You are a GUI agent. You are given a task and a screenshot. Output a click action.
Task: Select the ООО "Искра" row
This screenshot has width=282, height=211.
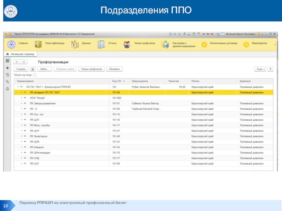tap(38, 98)
